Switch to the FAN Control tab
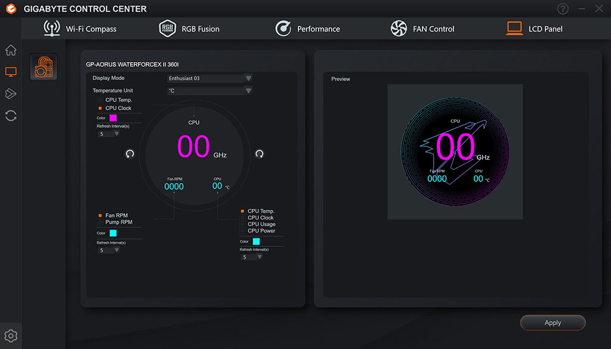This screenshot has height=349, width=611. coord(422,29)
